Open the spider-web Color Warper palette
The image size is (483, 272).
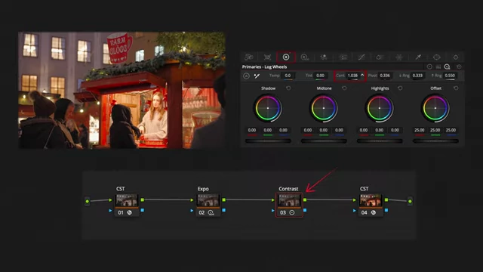point(399,57)
